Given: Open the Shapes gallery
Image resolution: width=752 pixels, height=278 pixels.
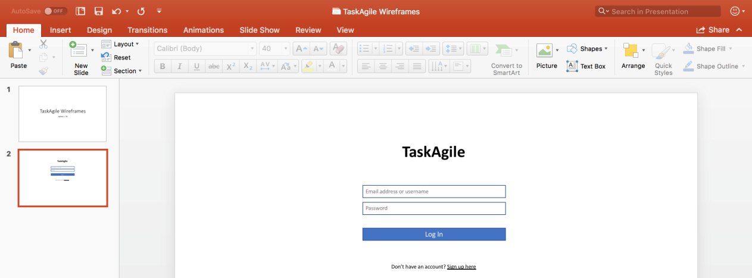Looking at the screenshot, I should (587, 49).
